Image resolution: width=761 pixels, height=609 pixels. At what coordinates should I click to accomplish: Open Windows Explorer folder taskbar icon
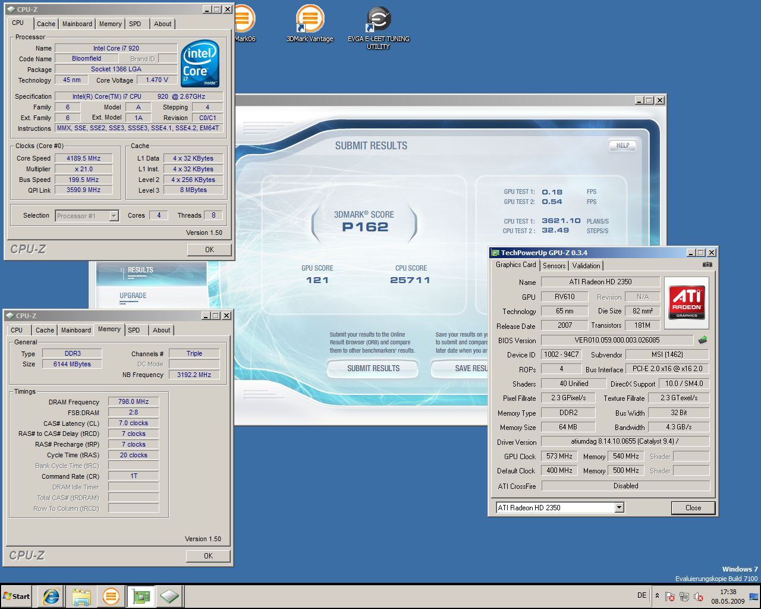click(x=81, y=596)
